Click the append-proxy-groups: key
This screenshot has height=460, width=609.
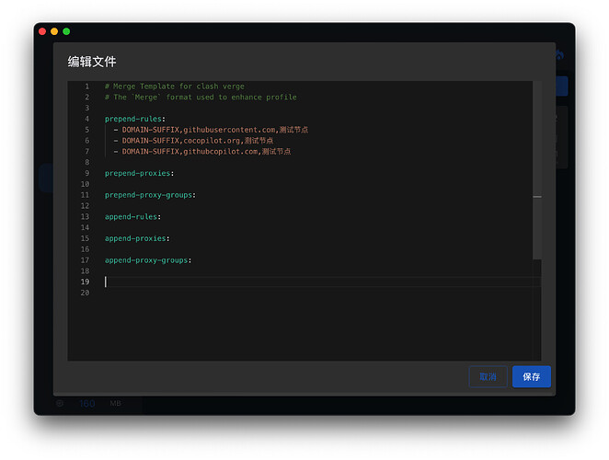[x=148, y=260]
